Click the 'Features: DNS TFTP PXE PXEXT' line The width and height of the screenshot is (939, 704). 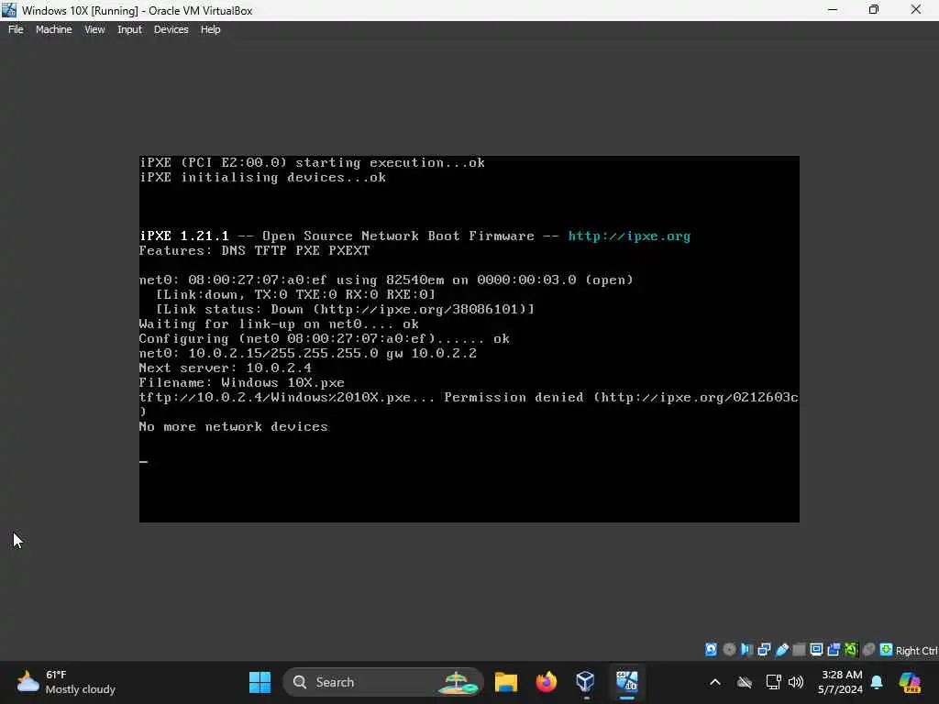[x=255, y=251]
